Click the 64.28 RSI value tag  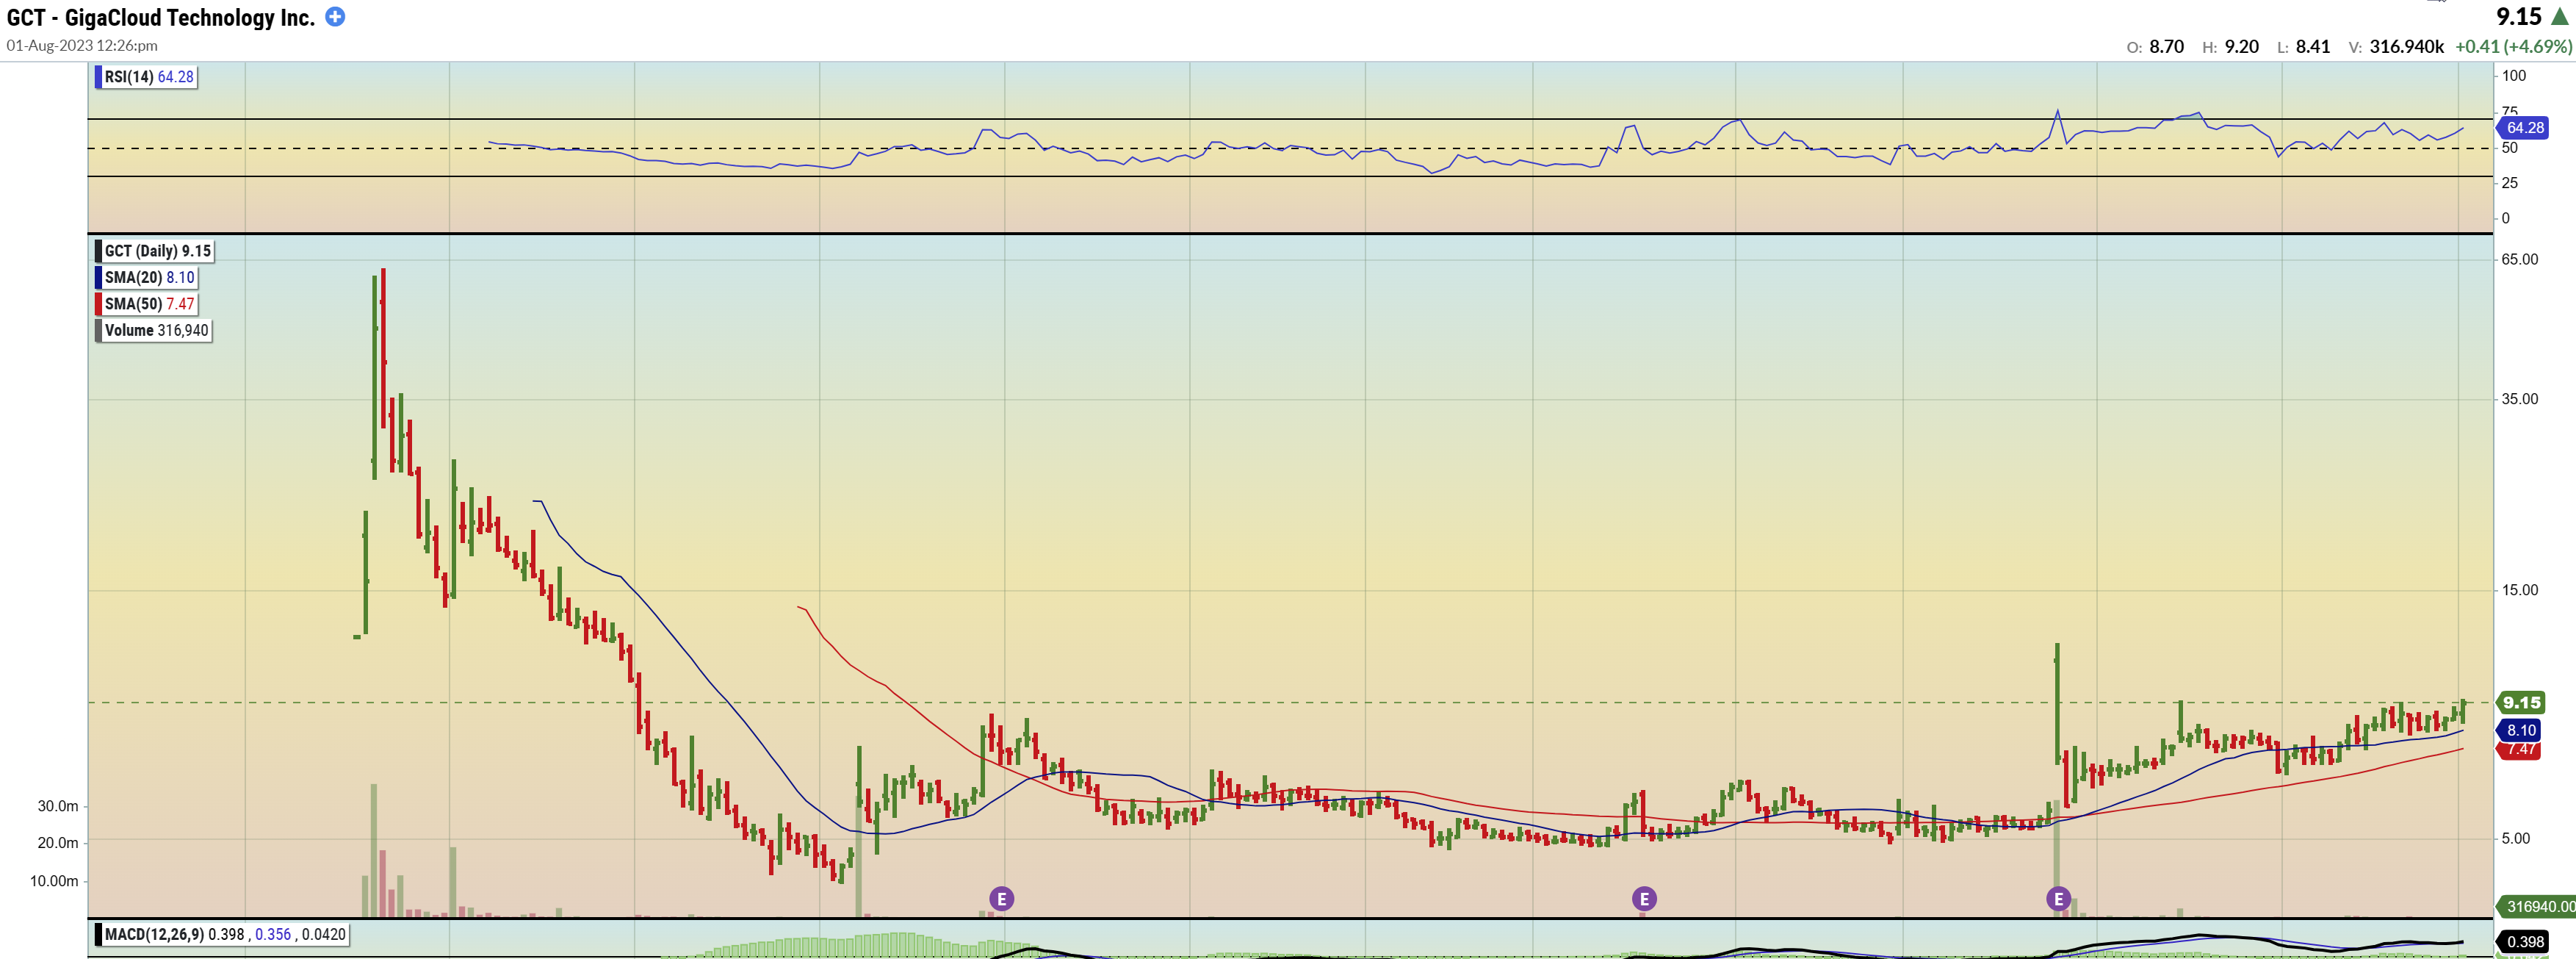click(x=2524, y=127)
